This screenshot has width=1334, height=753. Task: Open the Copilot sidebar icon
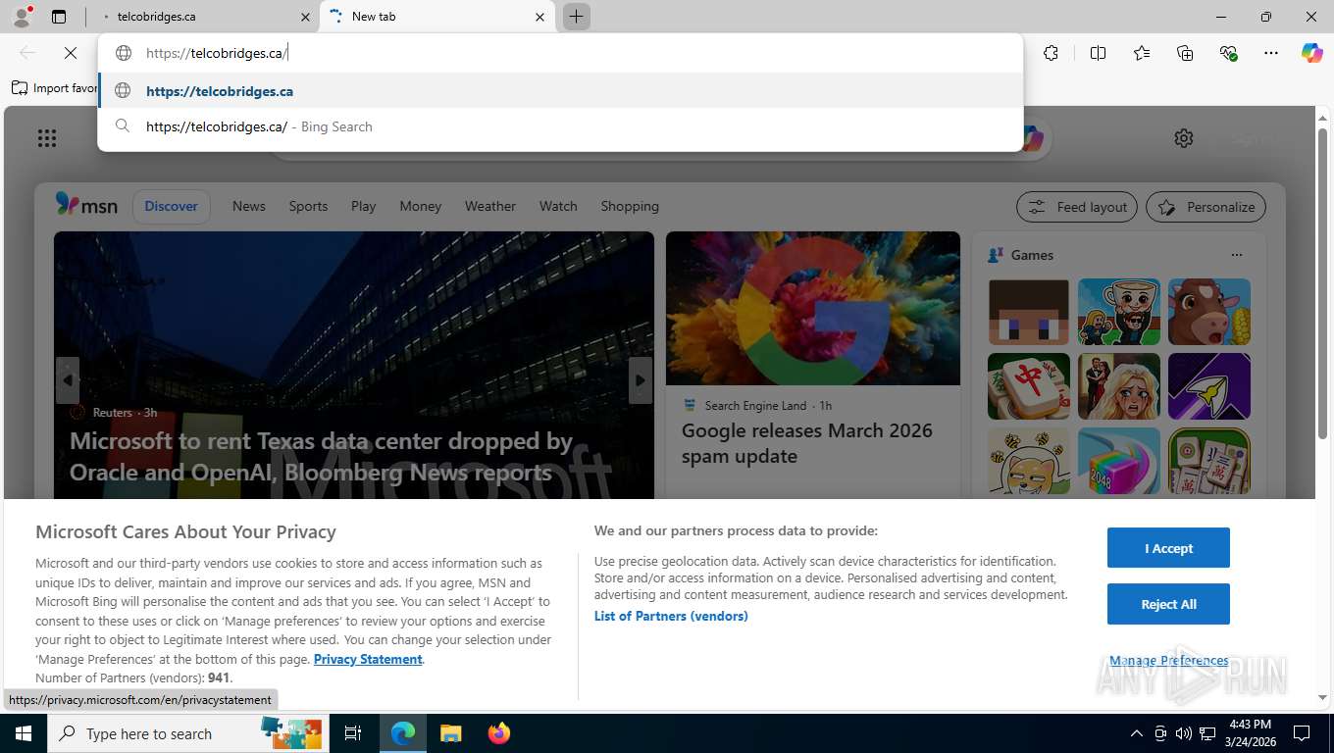click(1312, 53)
